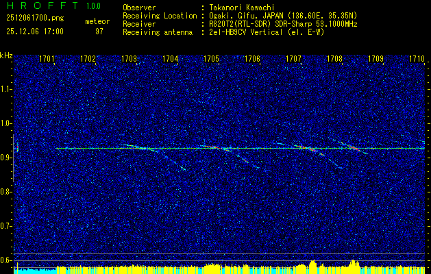Click the 0.9 kHz axis label
Screen dimensions: 431x274
[x=6, y=158]
